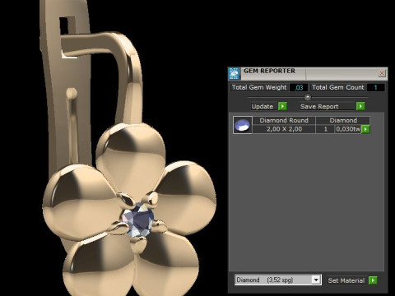
Task: Click the quantity 1 cell in gem row
Action: (x=326, y=129)
